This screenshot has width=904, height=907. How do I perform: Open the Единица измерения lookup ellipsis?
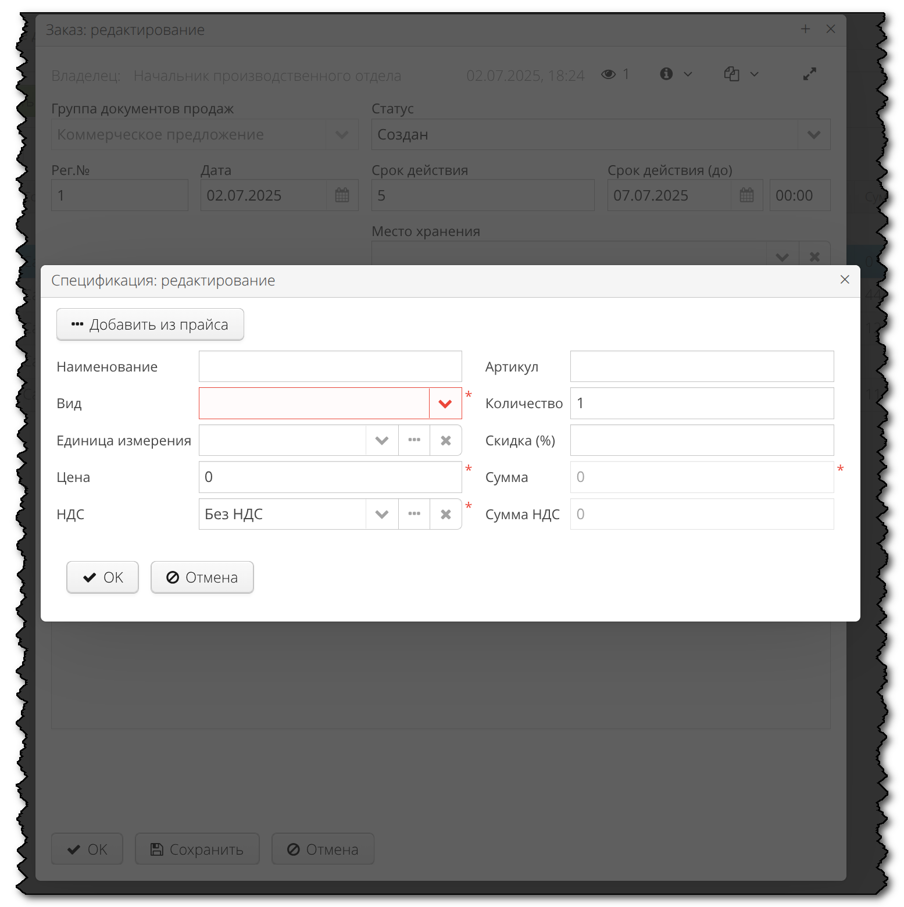[x=413, y=440]
